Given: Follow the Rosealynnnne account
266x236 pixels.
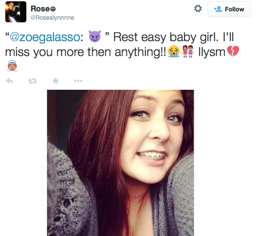Looking at the screenshot, I should click(x=229, y=9).
